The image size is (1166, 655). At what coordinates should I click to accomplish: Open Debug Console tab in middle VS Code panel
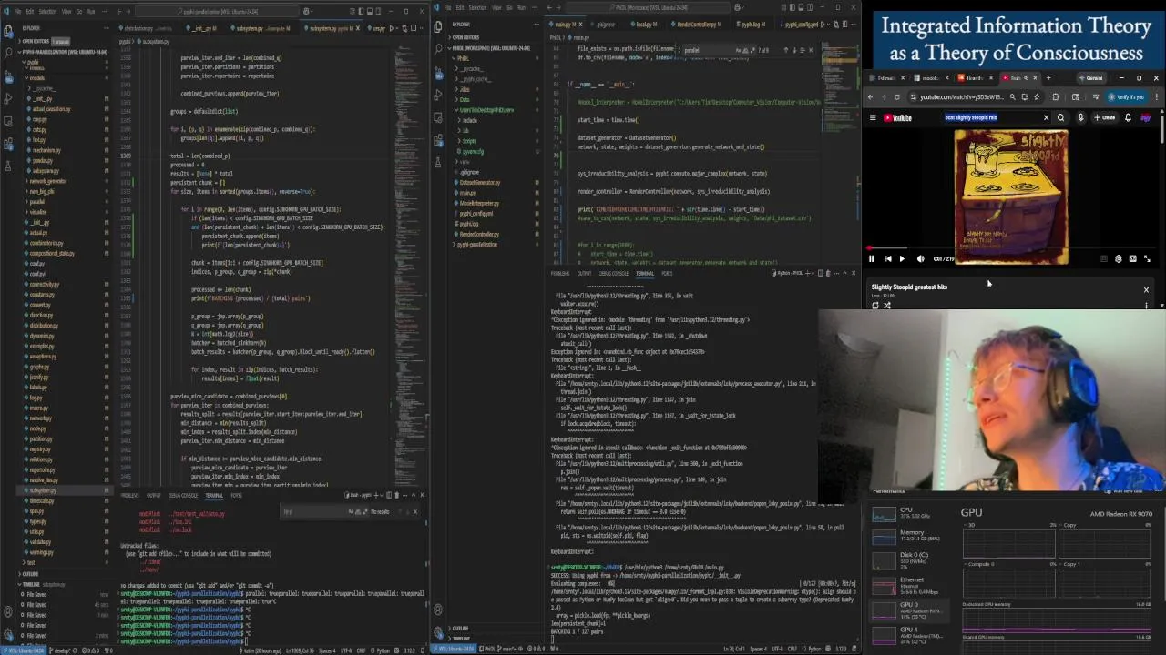pos(613,273)
